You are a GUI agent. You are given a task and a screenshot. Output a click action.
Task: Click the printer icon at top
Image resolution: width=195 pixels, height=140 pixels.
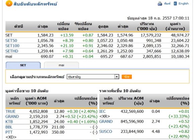coord(160,4)
